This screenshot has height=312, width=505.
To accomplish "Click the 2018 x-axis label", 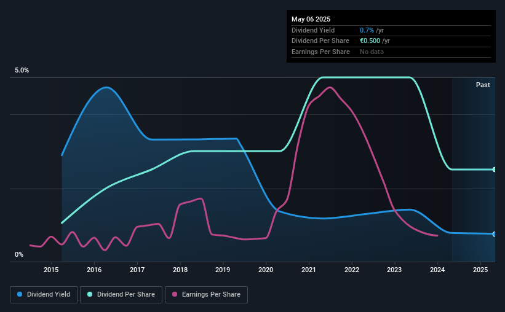I will (180, 270).
